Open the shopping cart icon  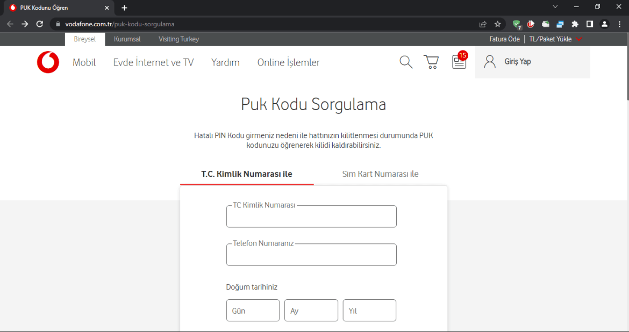click(x=431, y=62)
